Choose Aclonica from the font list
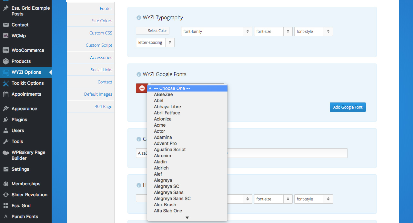 [x=187, y=119]
